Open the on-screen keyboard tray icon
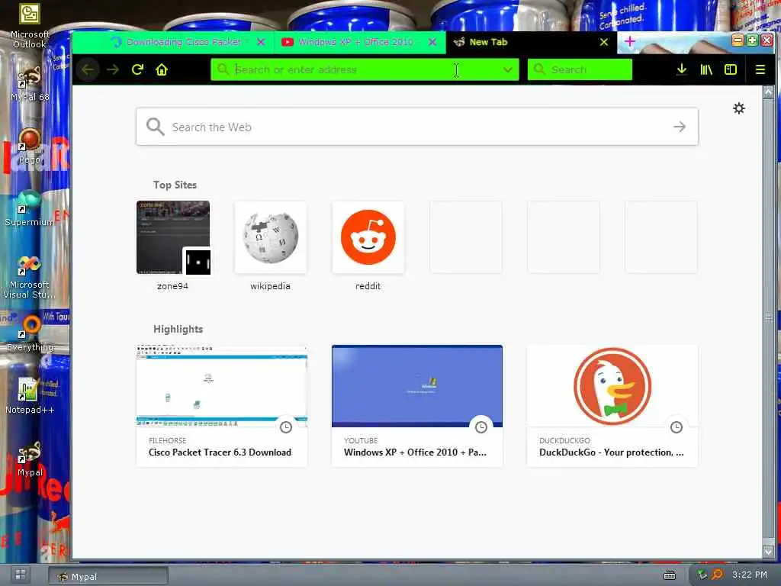The width and height of the screenshot is (781, 586). point(670,575)
